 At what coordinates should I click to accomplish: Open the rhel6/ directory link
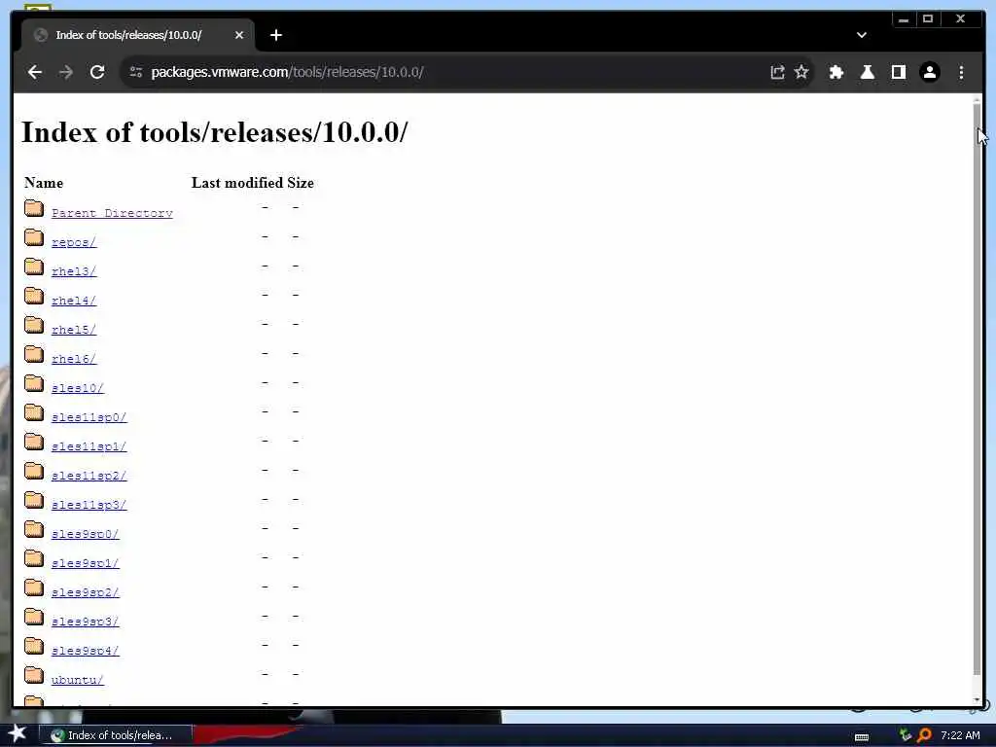pyautogui.click(x=74, y=359)
